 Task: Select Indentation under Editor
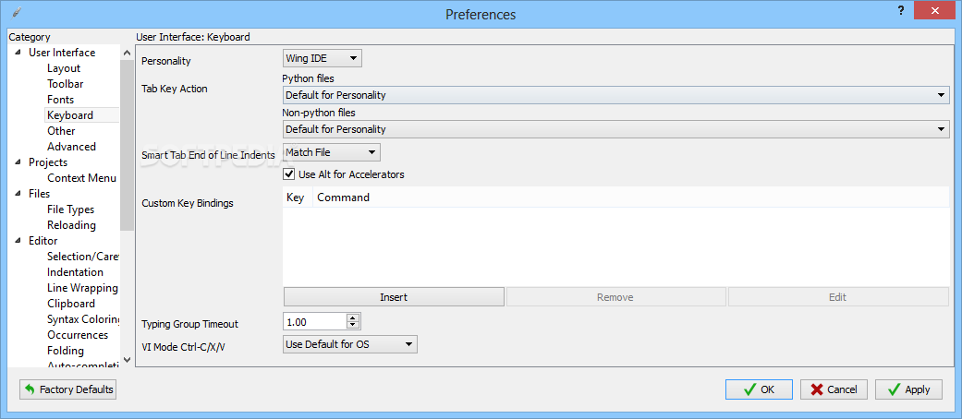(75, 272)
